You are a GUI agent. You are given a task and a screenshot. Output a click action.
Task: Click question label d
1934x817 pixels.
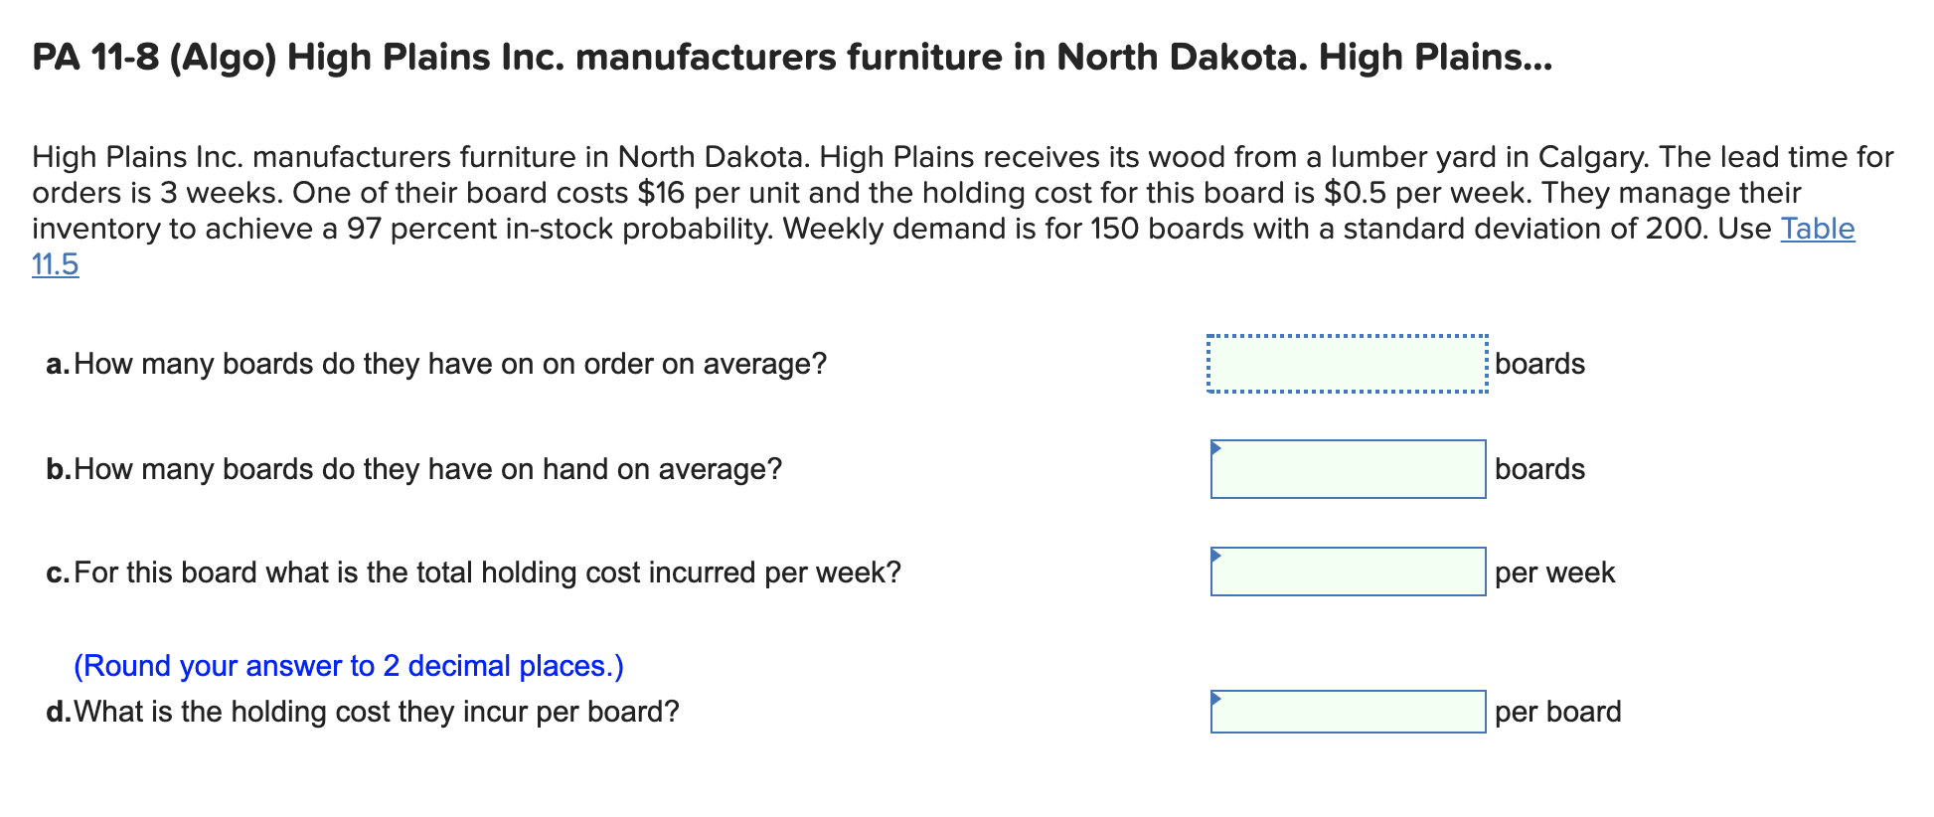58,712
